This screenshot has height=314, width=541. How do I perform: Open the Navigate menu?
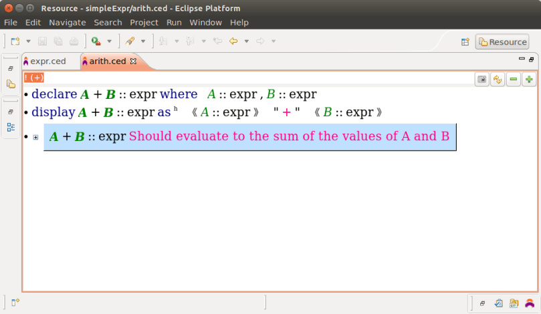[x=67, y=22]
